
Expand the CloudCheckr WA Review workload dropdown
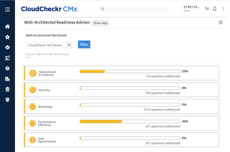click(x=49, y=45)
